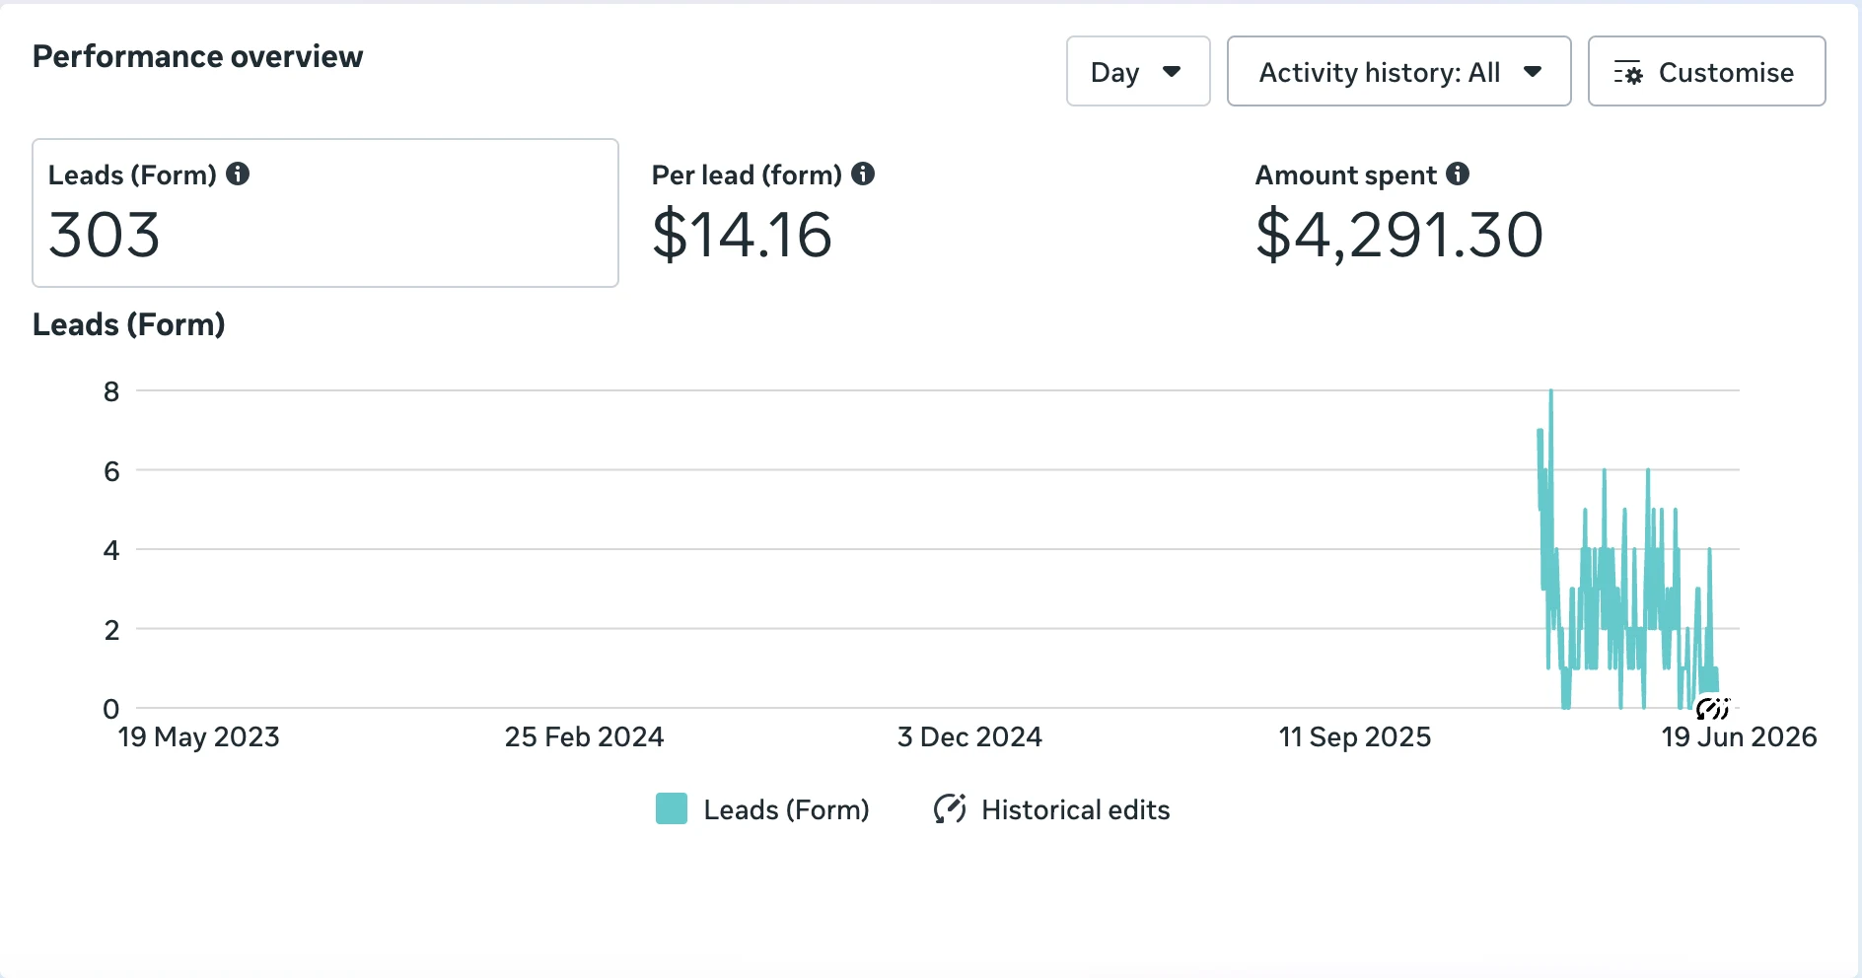Click the 19 May 2023 axis date
The image size is (1862, 978).
(x=199, y=736)
